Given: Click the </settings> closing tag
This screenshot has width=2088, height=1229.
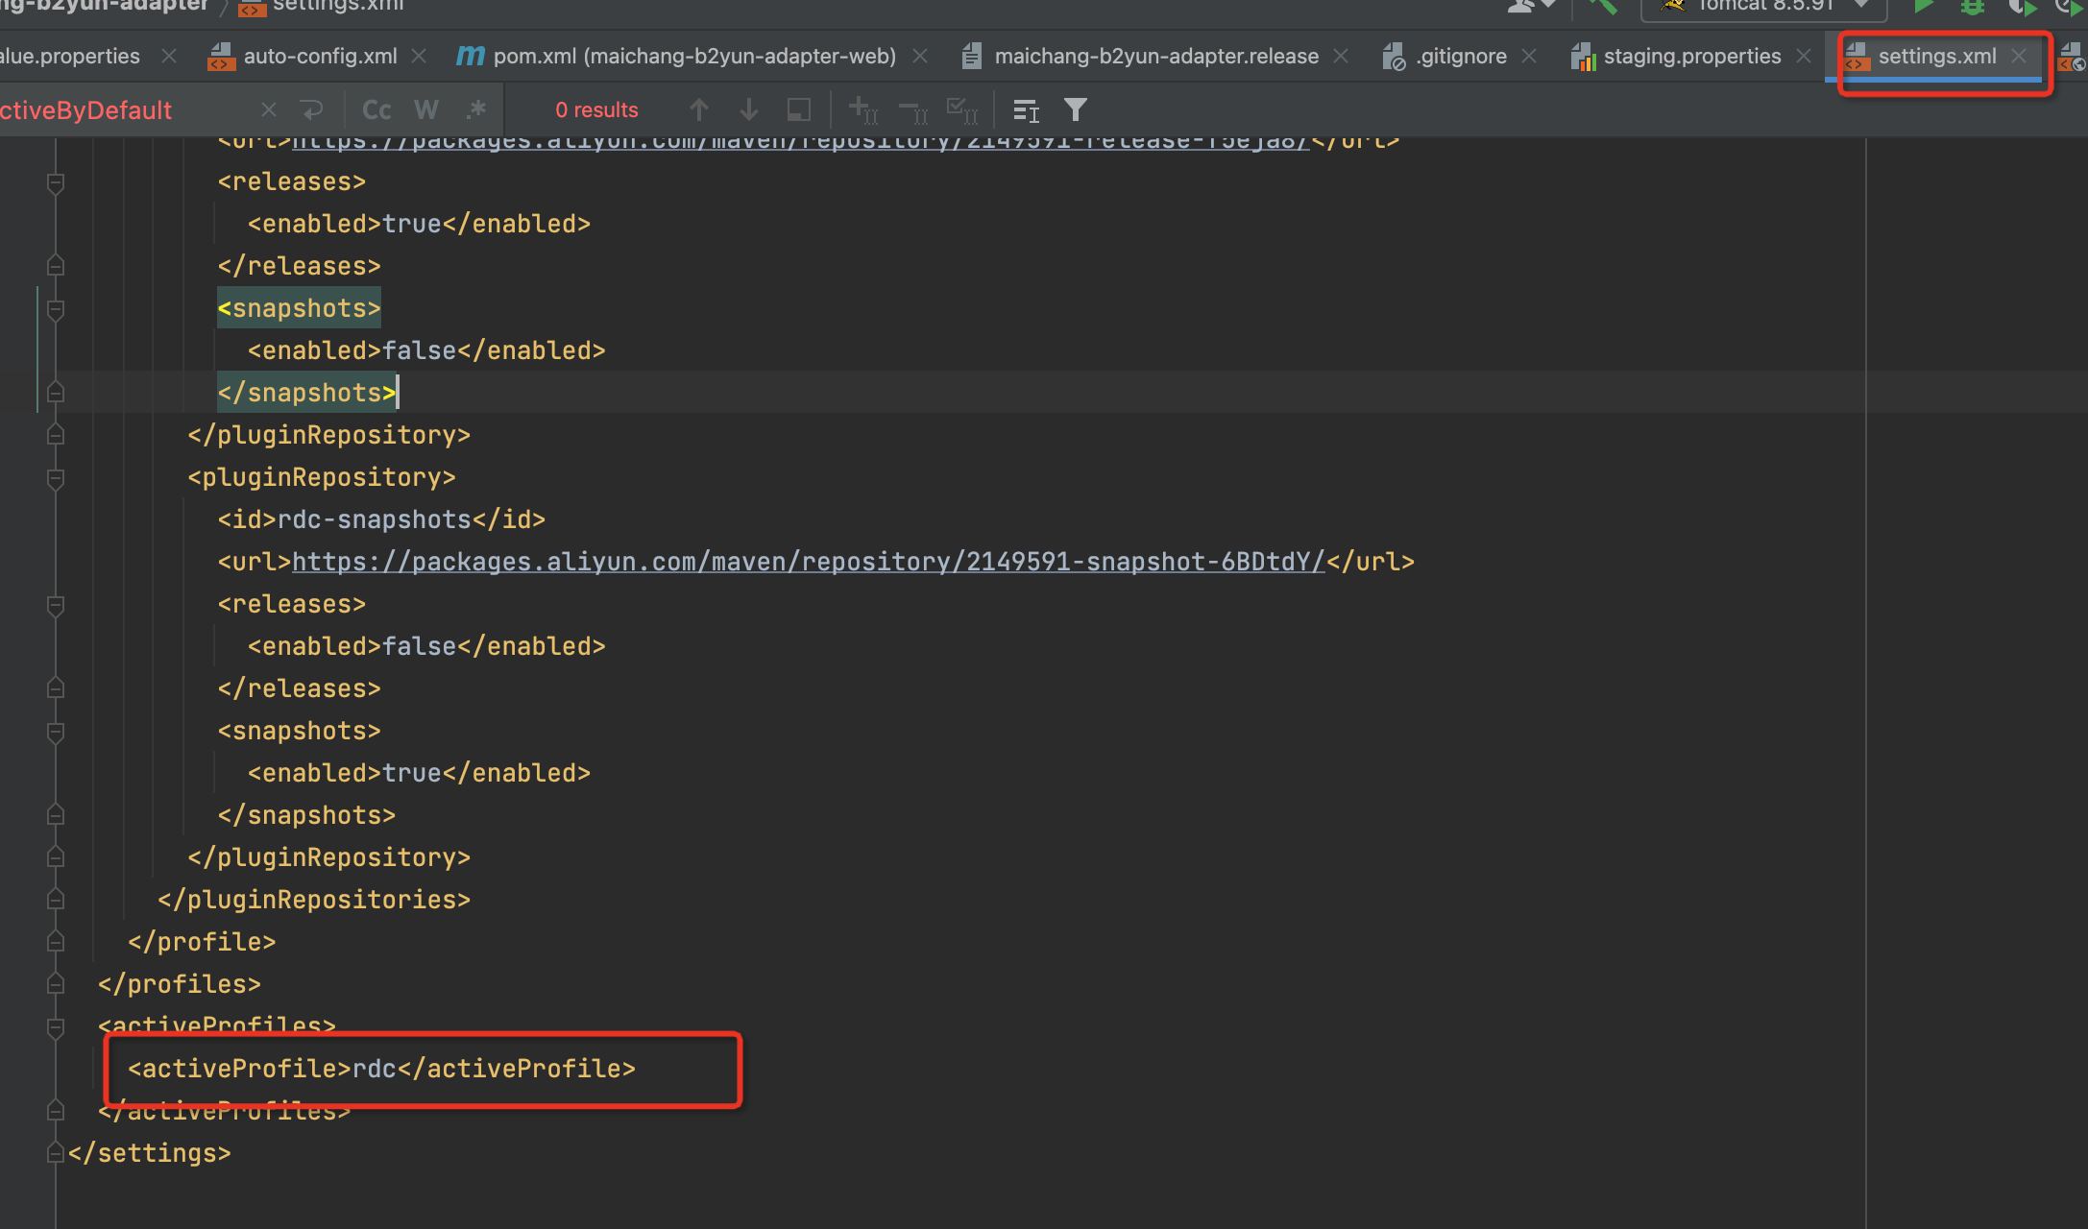Looking at the screenshot, I should tap(149, 1153).
